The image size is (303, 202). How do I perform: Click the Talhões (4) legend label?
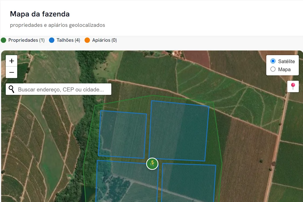tap(68, 40)
